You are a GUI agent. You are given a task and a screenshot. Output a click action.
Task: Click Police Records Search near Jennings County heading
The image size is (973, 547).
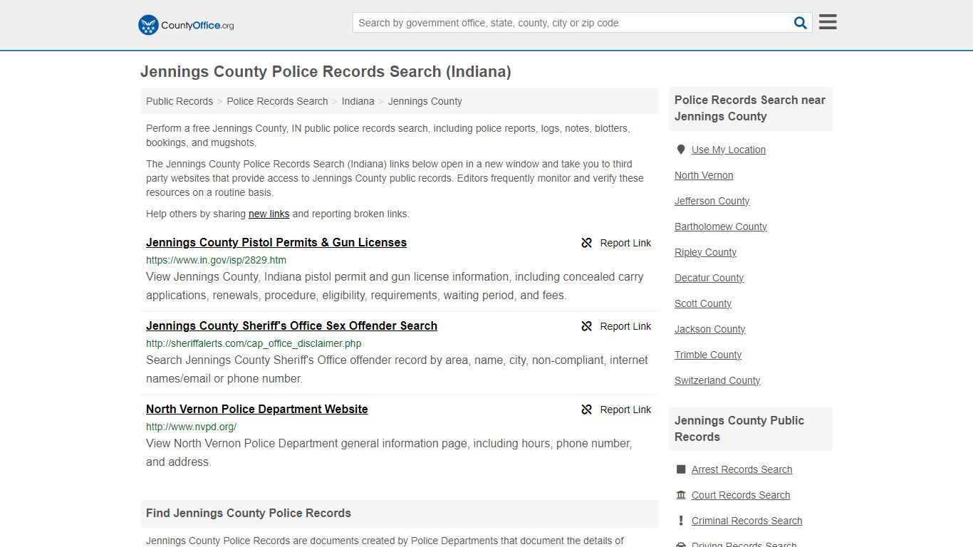[750, 108]
